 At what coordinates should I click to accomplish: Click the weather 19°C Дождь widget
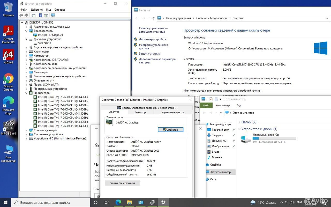[x=263, y=202]
